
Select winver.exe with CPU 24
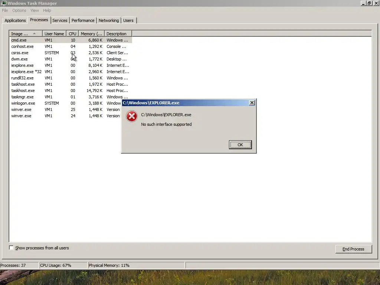65,116
